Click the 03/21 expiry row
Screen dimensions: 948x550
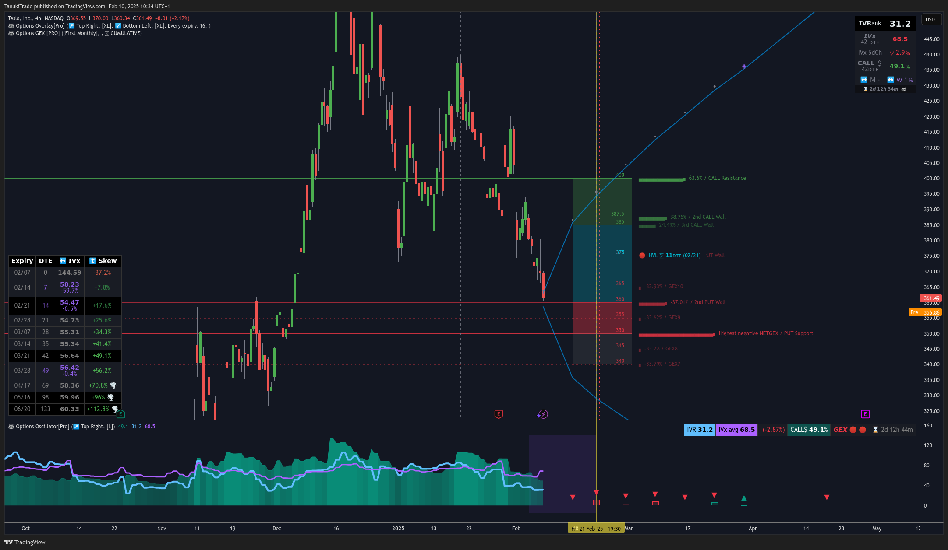pos(65,356)
